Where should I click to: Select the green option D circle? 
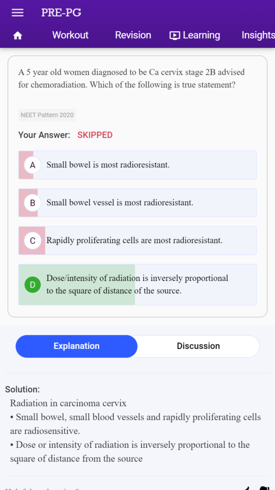coord(32,285)
